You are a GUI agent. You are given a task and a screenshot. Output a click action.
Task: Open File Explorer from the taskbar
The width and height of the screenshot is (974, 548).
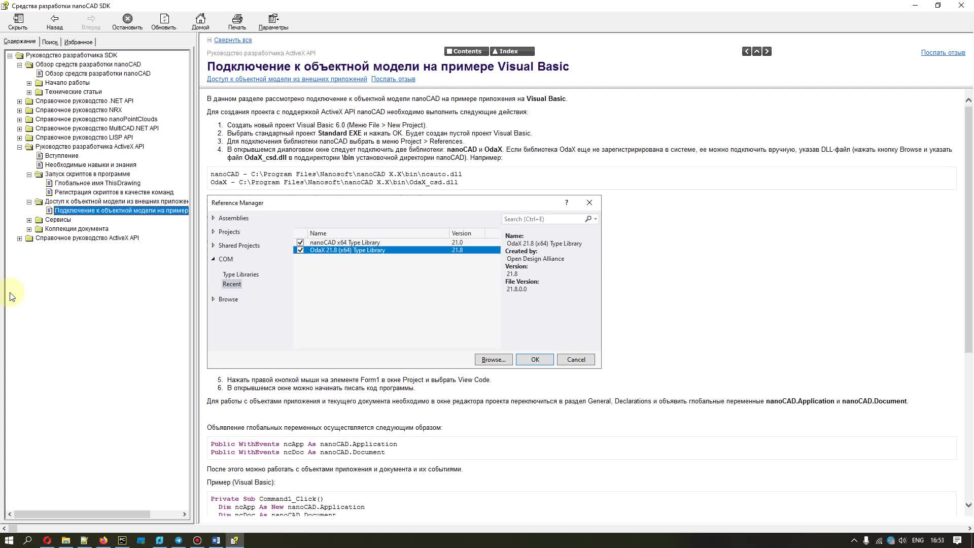[x=65, y=540]
